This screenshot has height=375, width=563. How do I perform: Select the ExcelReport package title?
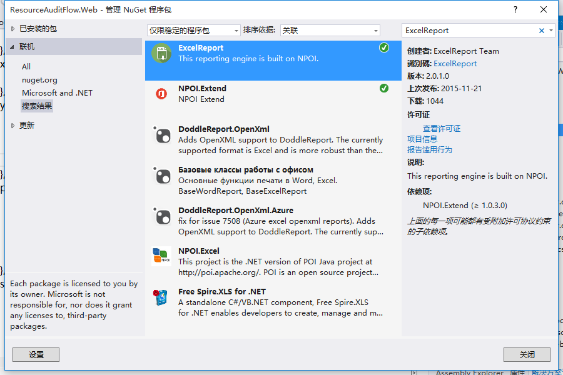coord(201,47)
